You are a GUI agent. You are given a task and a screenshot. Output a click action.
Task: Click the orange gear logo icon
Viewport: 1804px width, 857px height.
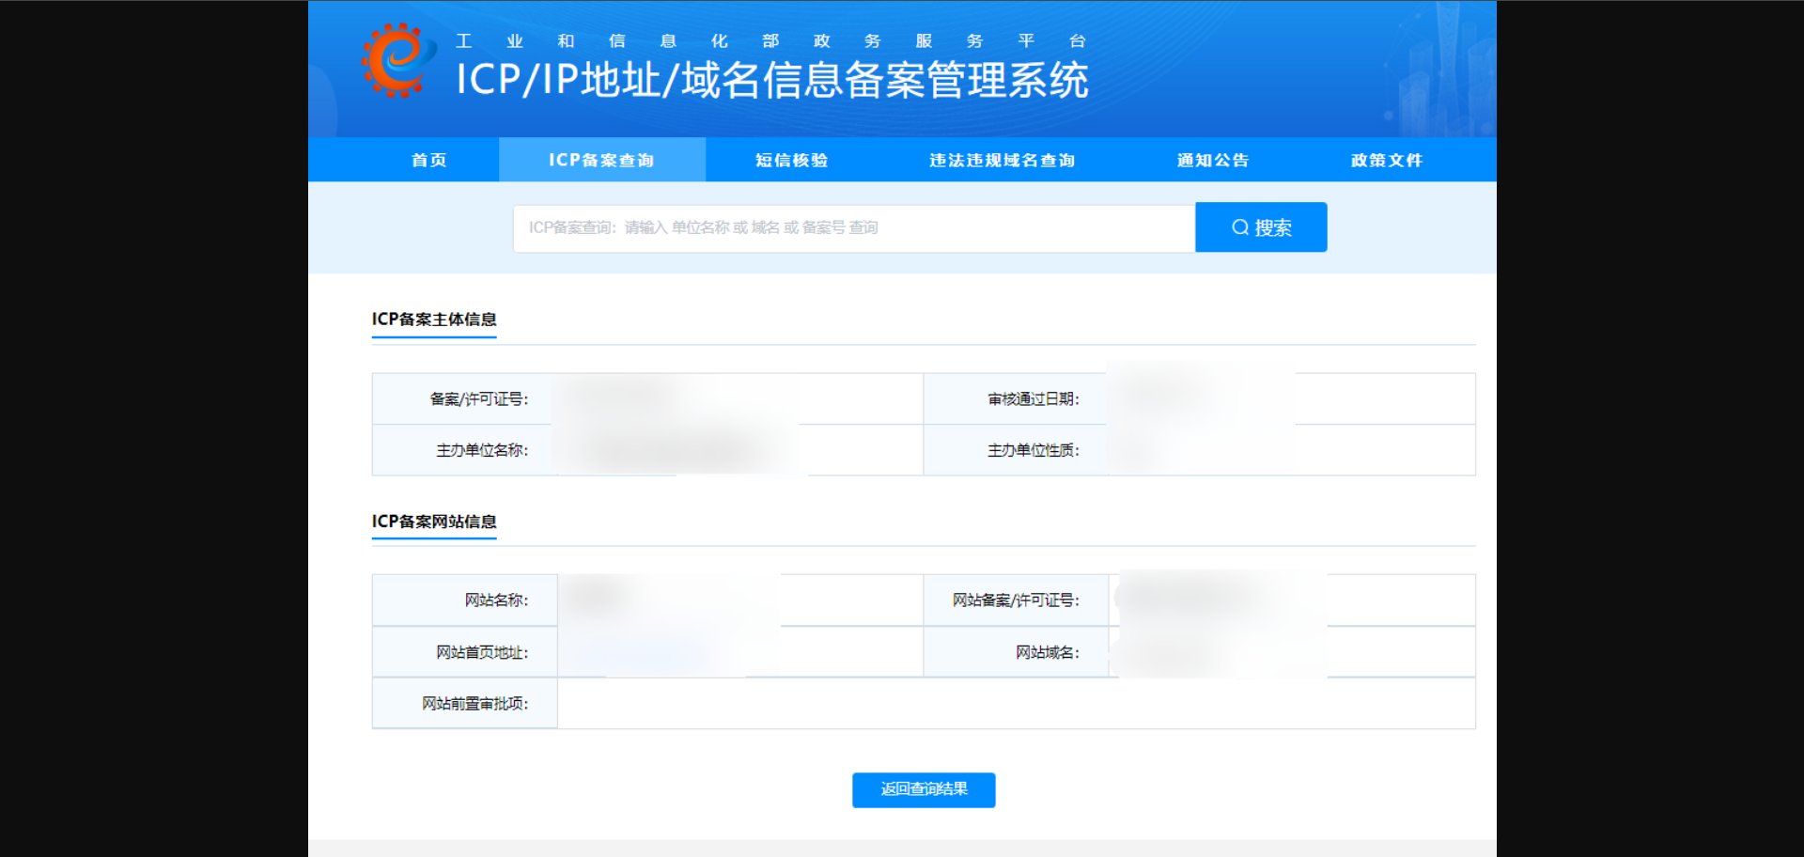(398, 60)
